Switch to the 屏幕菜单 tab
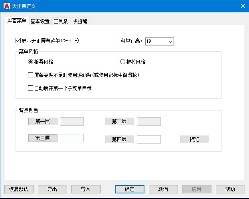 (17, 21)
